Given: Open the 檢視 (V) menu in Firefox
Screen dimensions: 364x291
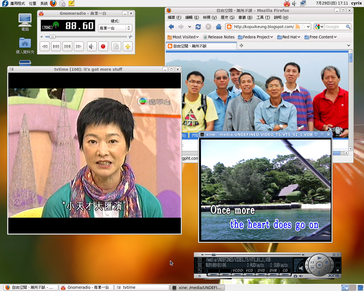Looking at the screenshot, I should tap(210, 17).
